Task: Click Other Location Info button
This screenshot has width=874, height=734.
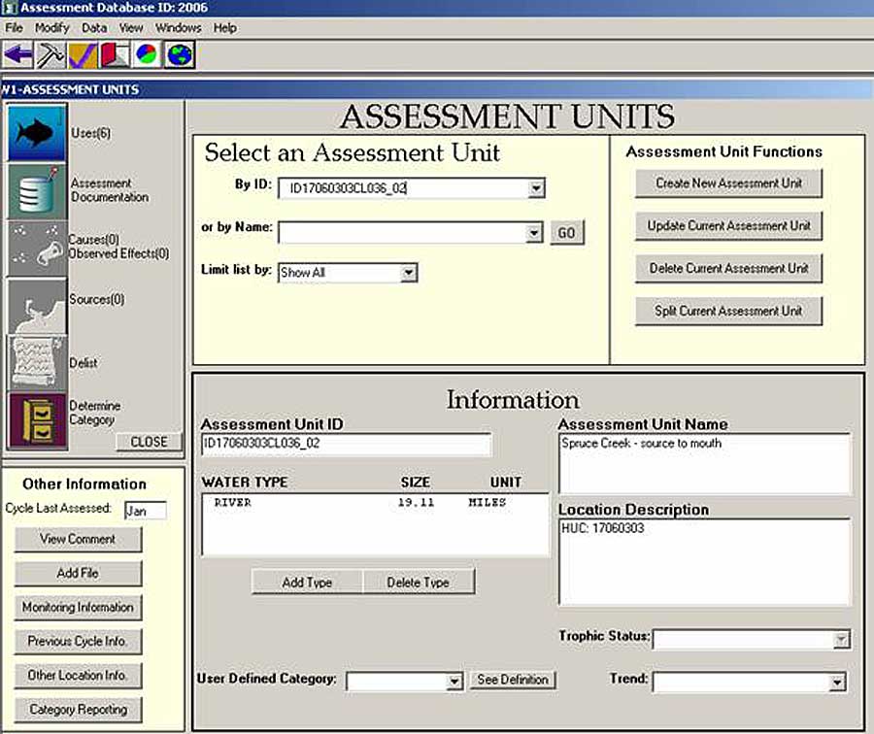Action: [78, 676]
